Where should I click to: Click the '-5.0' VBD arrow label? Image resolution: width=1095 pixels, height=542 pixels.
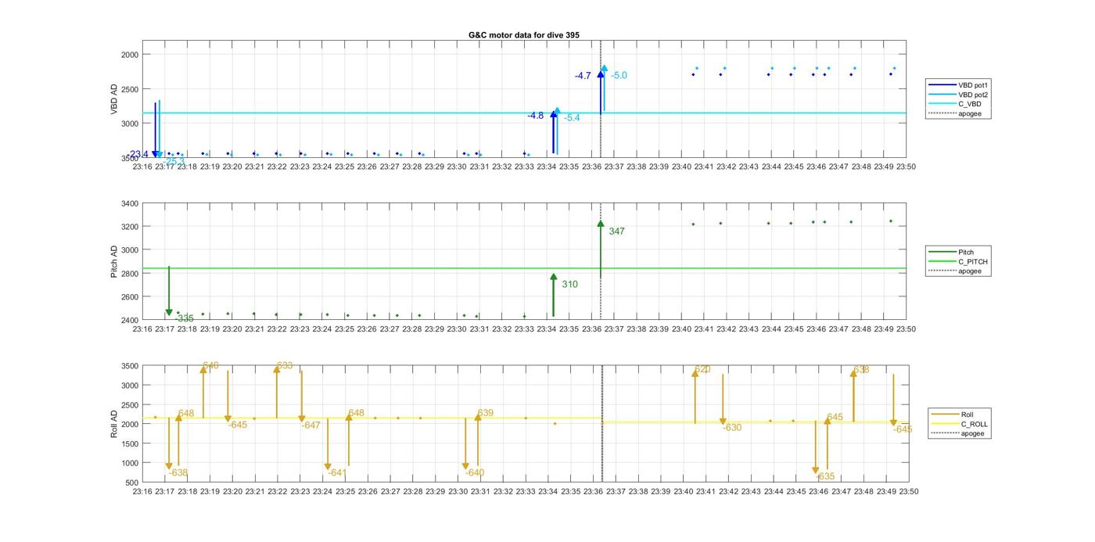point(619,76)
